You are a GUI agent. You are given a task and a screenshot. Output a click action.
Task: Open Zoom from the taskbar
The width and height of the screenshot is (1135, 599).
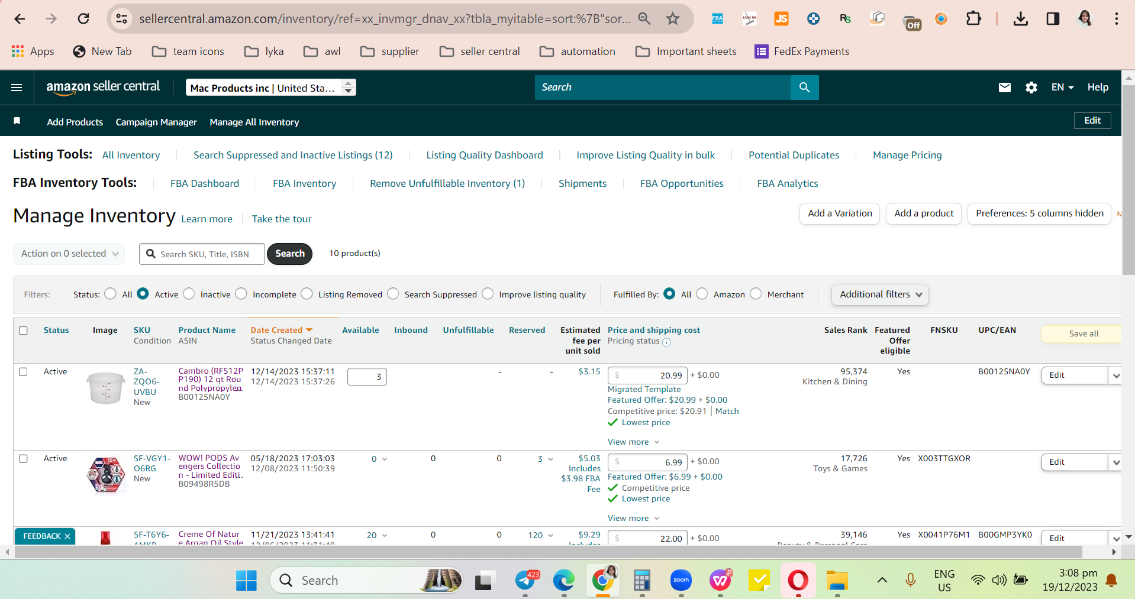681,580
